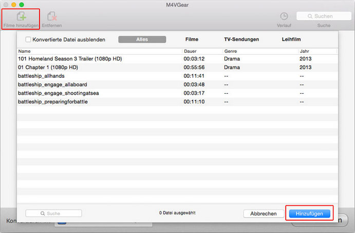
Task: Click Drama genre of Chapter 1
Action: 232,68
